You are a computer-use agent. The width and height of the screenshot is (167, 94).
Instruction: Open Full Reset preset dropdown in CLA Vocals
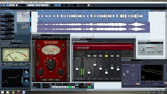(87, 39)
